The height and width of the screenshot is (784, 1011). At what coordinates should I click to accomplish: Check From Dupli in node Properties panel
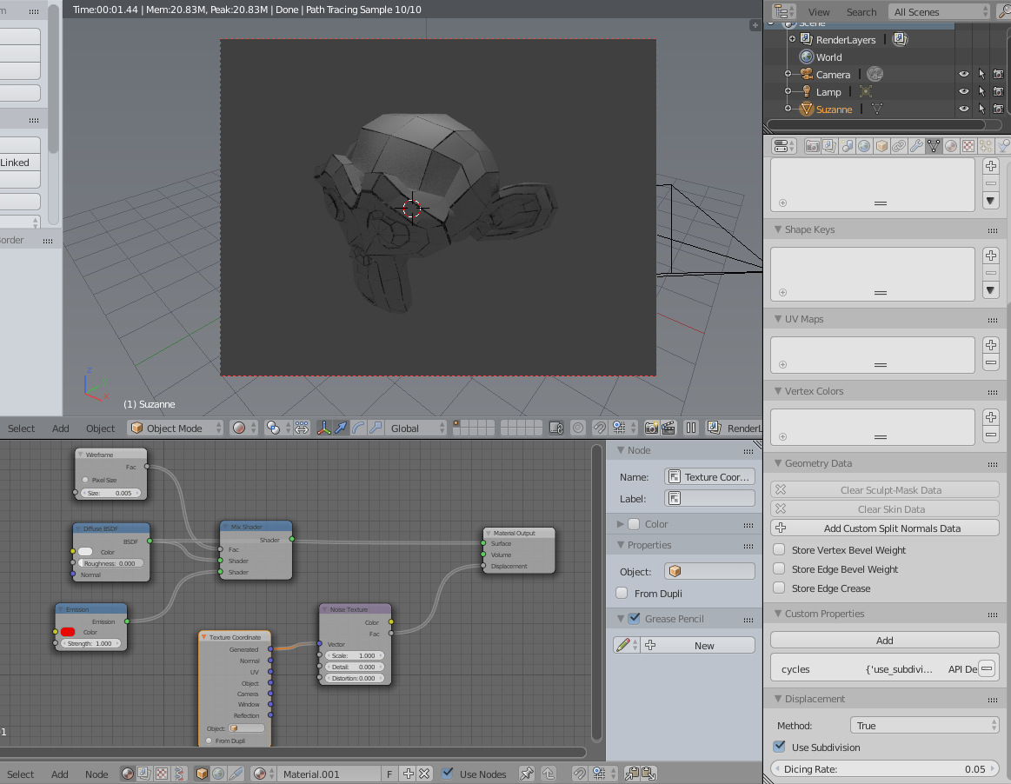(x=622, y=593)
